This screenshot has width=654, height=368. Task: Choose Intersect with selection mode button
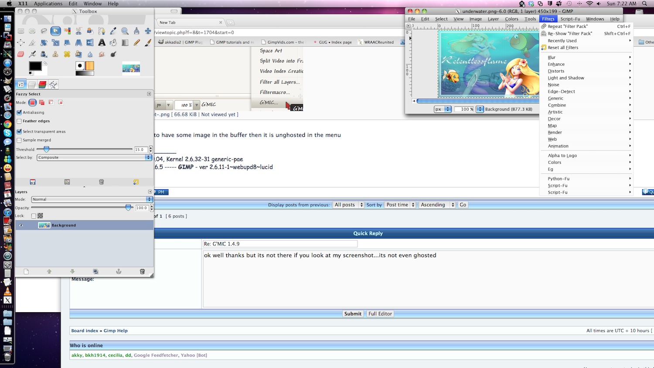[61, 102]
